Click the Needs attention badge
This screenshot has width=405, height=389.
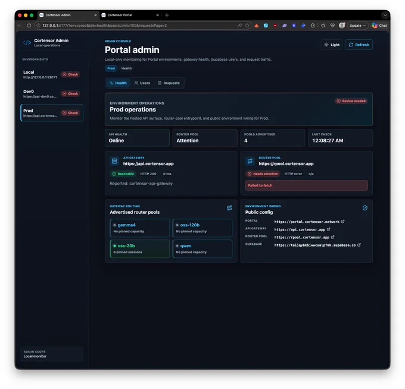(x=263, y=174)
